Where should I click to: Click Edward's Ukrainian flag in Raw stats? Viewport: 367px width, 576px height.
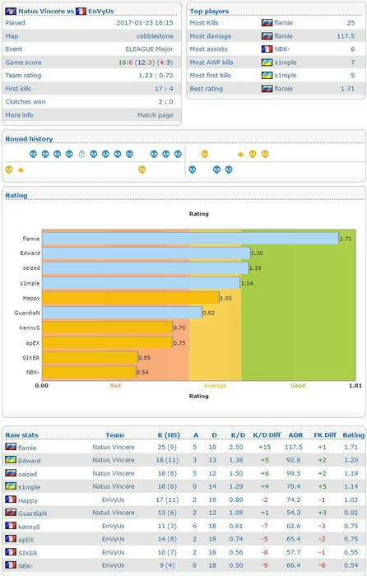(x=11, y=460)
